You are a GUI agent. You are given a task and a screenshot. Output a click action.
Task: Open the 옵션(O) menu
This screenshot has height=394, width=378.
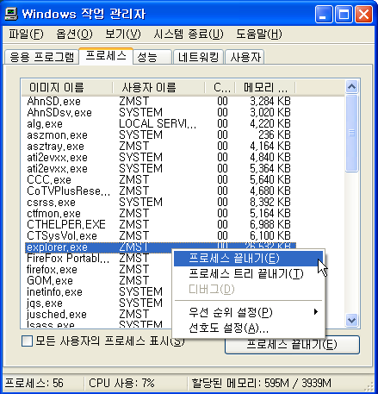[x=74, y=34]
